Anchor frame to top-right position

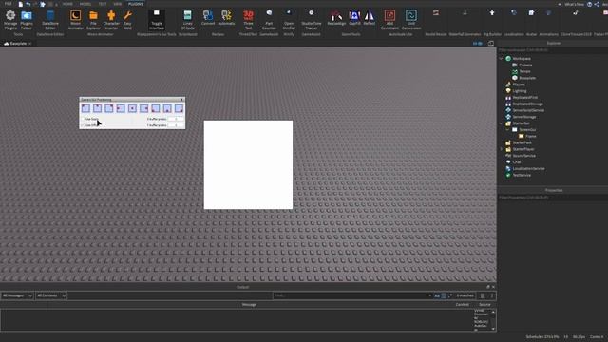point(109,108)
